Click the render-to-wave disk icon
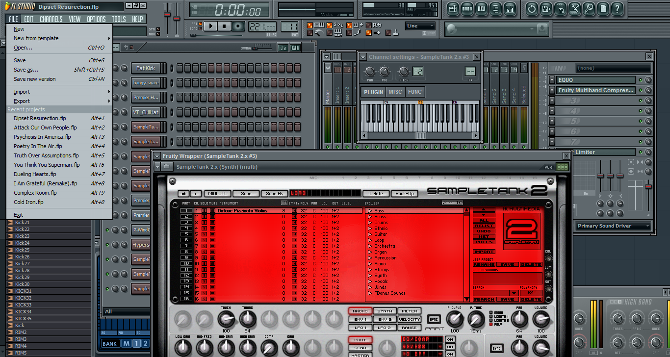 (561, 8)
